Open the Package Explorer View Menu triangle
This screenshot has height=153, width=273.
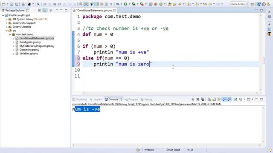click(x=57, y=10)
